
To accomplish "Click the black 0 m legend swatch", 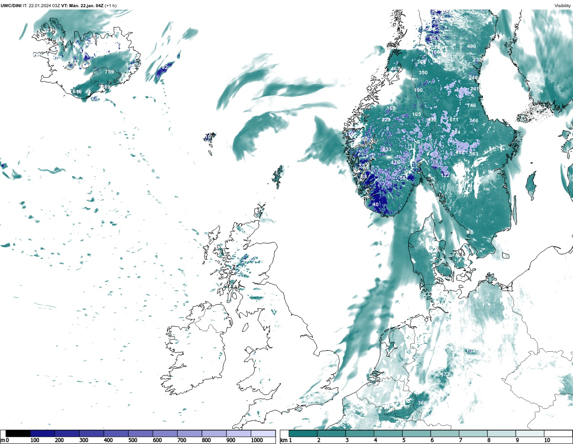I will tap(18, 434).
